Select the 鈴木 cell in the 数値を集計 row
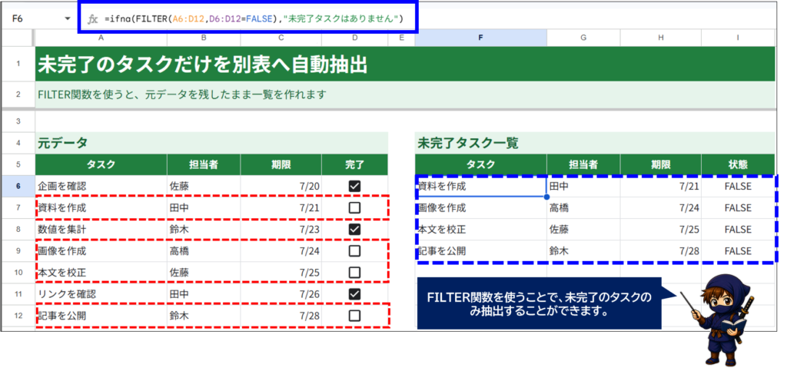 click(x=204, y=229)
